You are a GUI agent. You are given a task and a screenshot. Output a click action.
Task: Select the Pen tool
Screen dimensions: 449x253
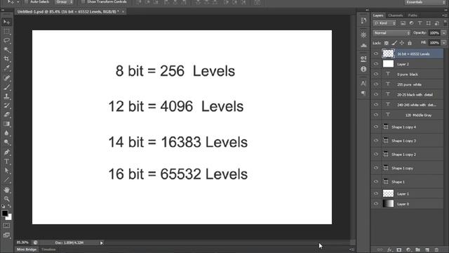tap(6, 152)
